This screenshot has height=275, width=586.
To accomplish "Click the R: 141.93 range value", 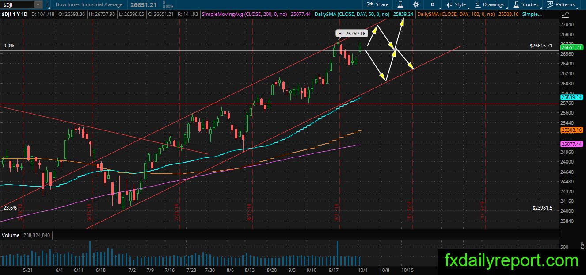I will pos(189,15).
